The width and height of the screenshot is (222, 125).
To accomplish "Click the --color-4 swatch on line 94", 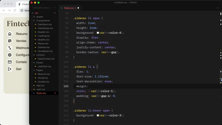I will point(98,33).
